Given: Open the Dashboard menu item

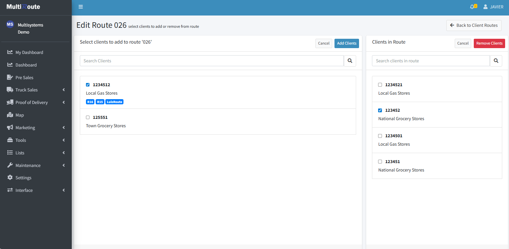Looking at the screenshot, I should click(x=26, y=65).
